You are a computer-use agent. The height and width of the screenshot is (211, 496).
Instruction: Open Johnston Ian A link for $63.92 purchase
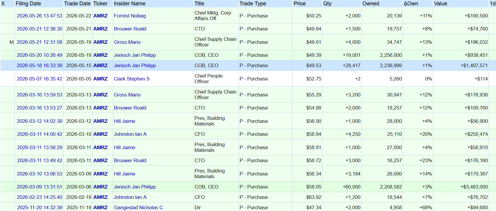coord(130,197)
